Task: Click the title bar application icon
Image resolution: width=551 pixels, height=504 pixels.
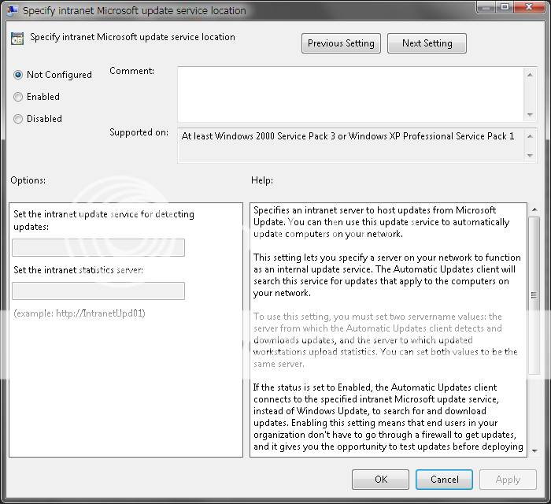Action: tap(12, 10)
